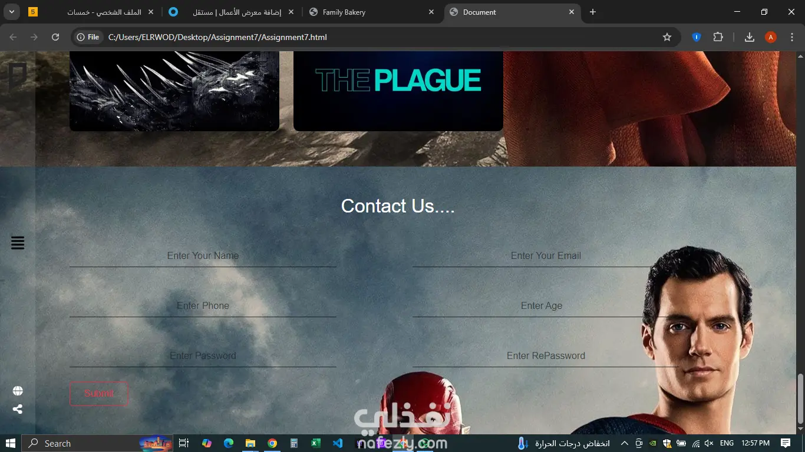Open the 12:57 PM clock

(x=755, y=443)
